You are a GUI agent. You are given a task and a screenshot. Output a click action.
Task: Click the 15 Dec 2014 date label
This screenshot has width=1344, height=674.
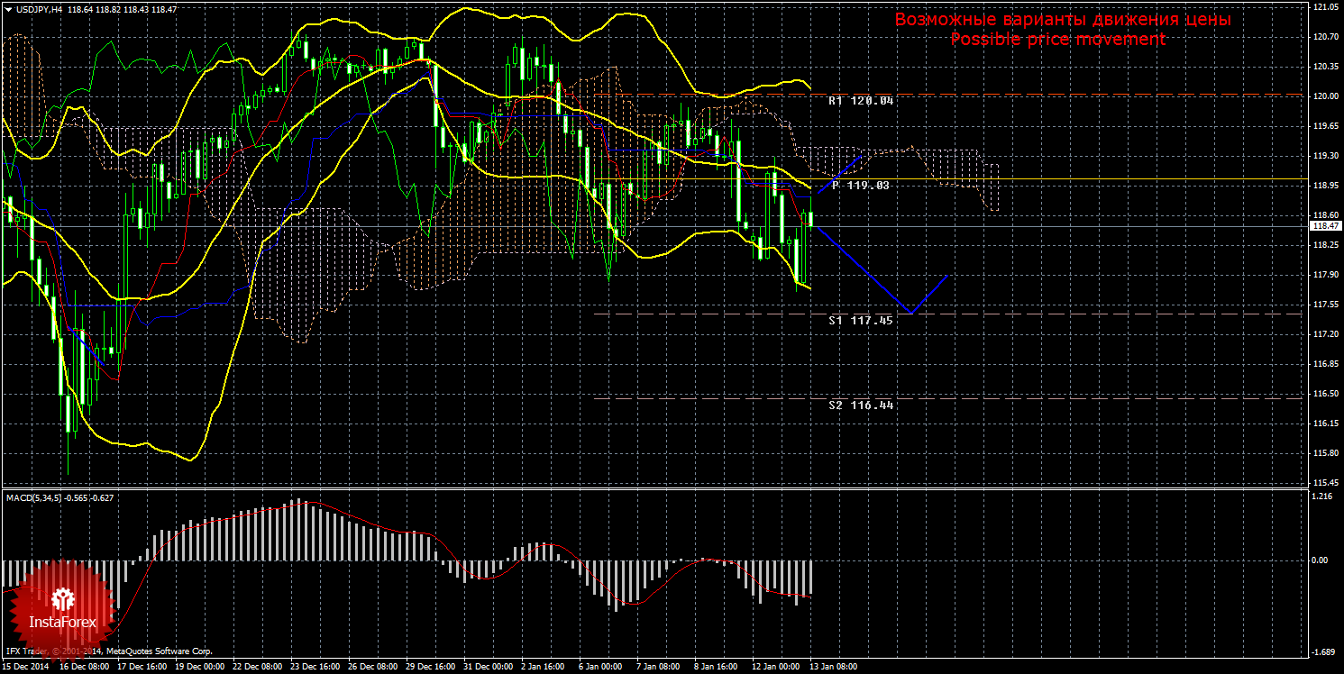click(25, 668)
